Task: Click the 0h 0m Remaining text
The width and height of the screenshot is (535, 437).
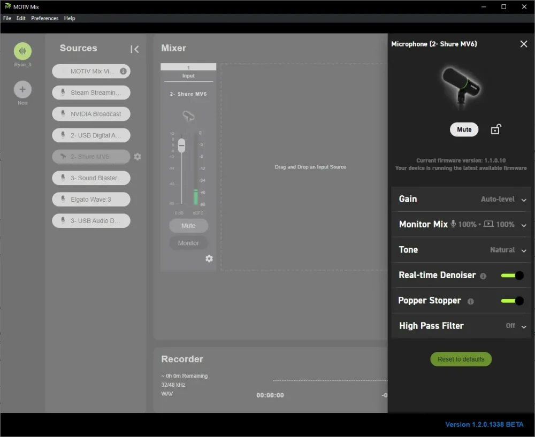Action: click(185, 376)
